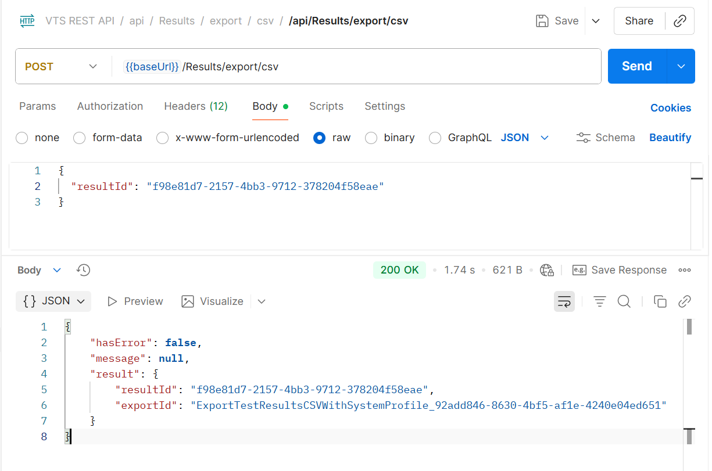Image resolution: width=712 pixels, height=471 pixels.
Task: Click the Beautify link
Action: coord(670,138)
